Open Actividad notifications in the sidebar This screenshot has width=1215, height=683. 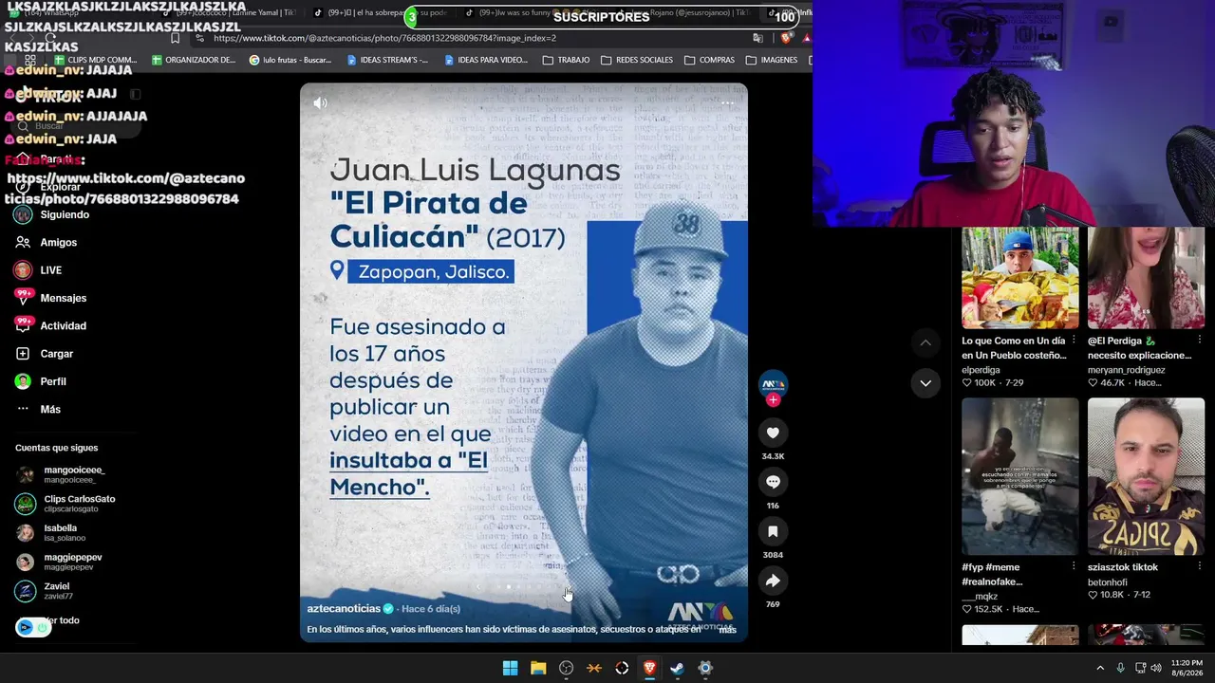[x=51, y=326]
